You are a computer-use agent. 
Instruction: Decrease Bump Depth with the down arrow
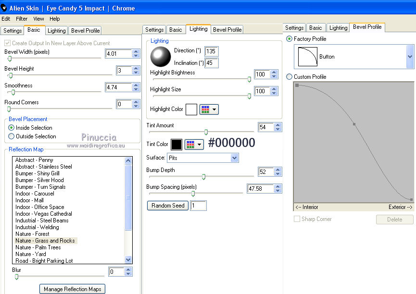coord(277,173)
